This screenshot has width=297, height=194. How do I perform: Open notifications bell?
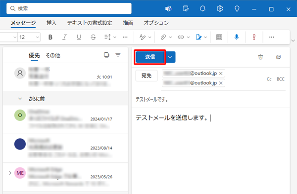tap(202, 8)
